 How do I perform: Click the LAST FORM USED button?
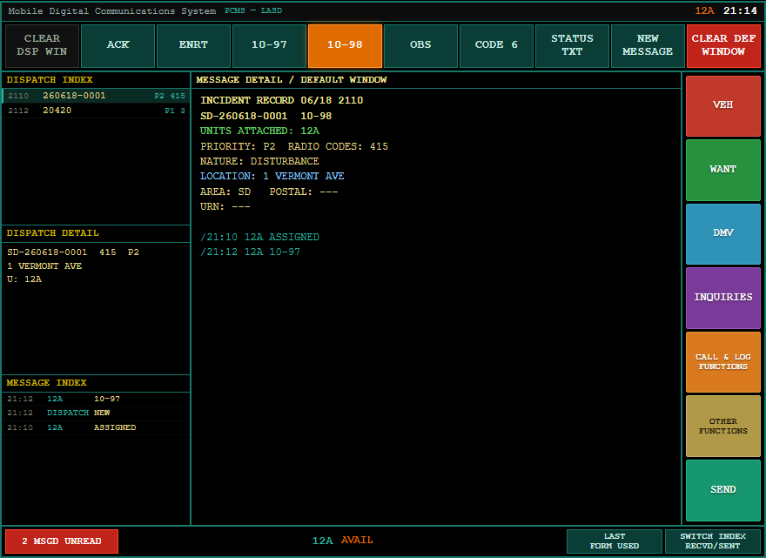click(x=614, y=541)
